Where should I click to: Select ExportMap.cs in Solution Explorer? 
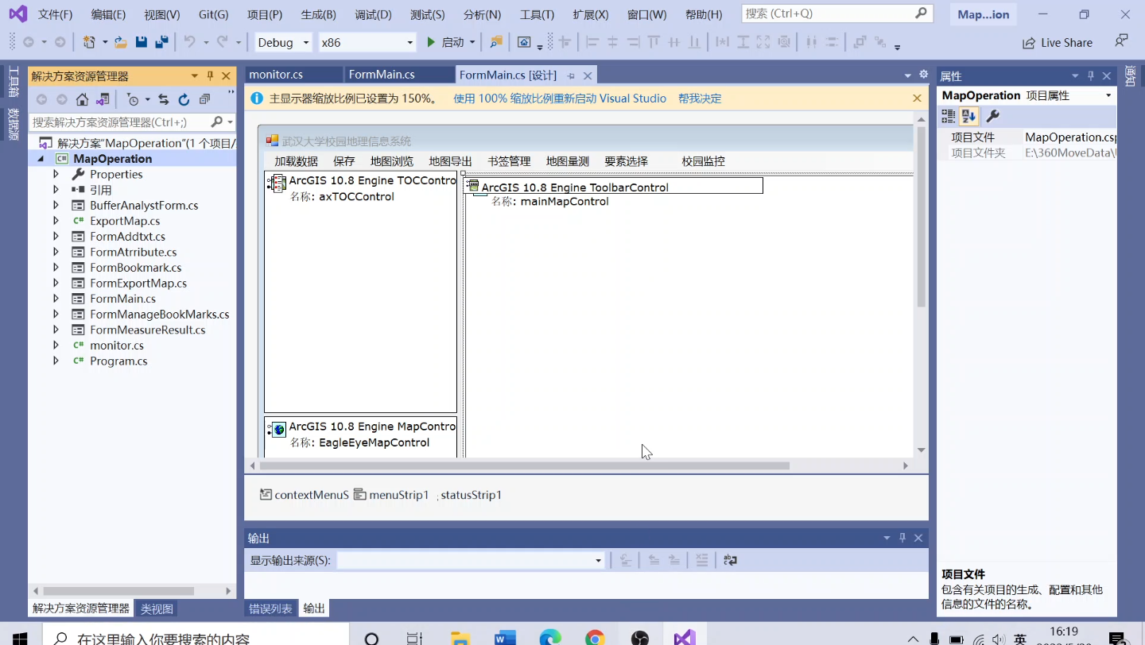coord(125,221)
